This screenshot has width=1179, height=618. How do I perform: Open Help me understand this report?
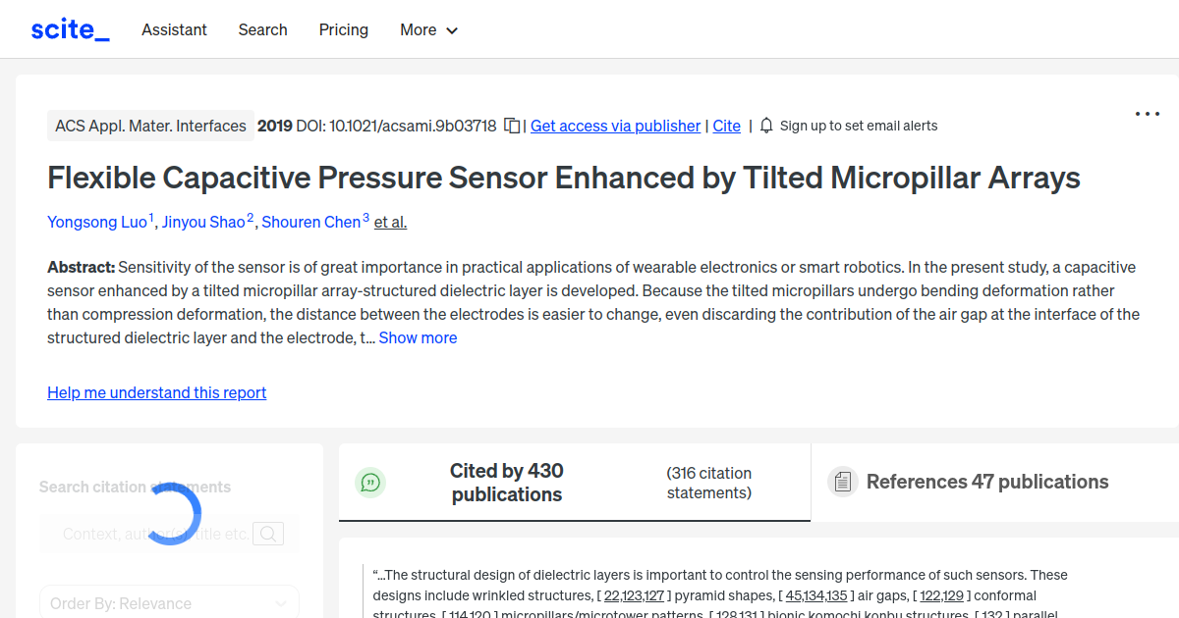click(156, 392)
